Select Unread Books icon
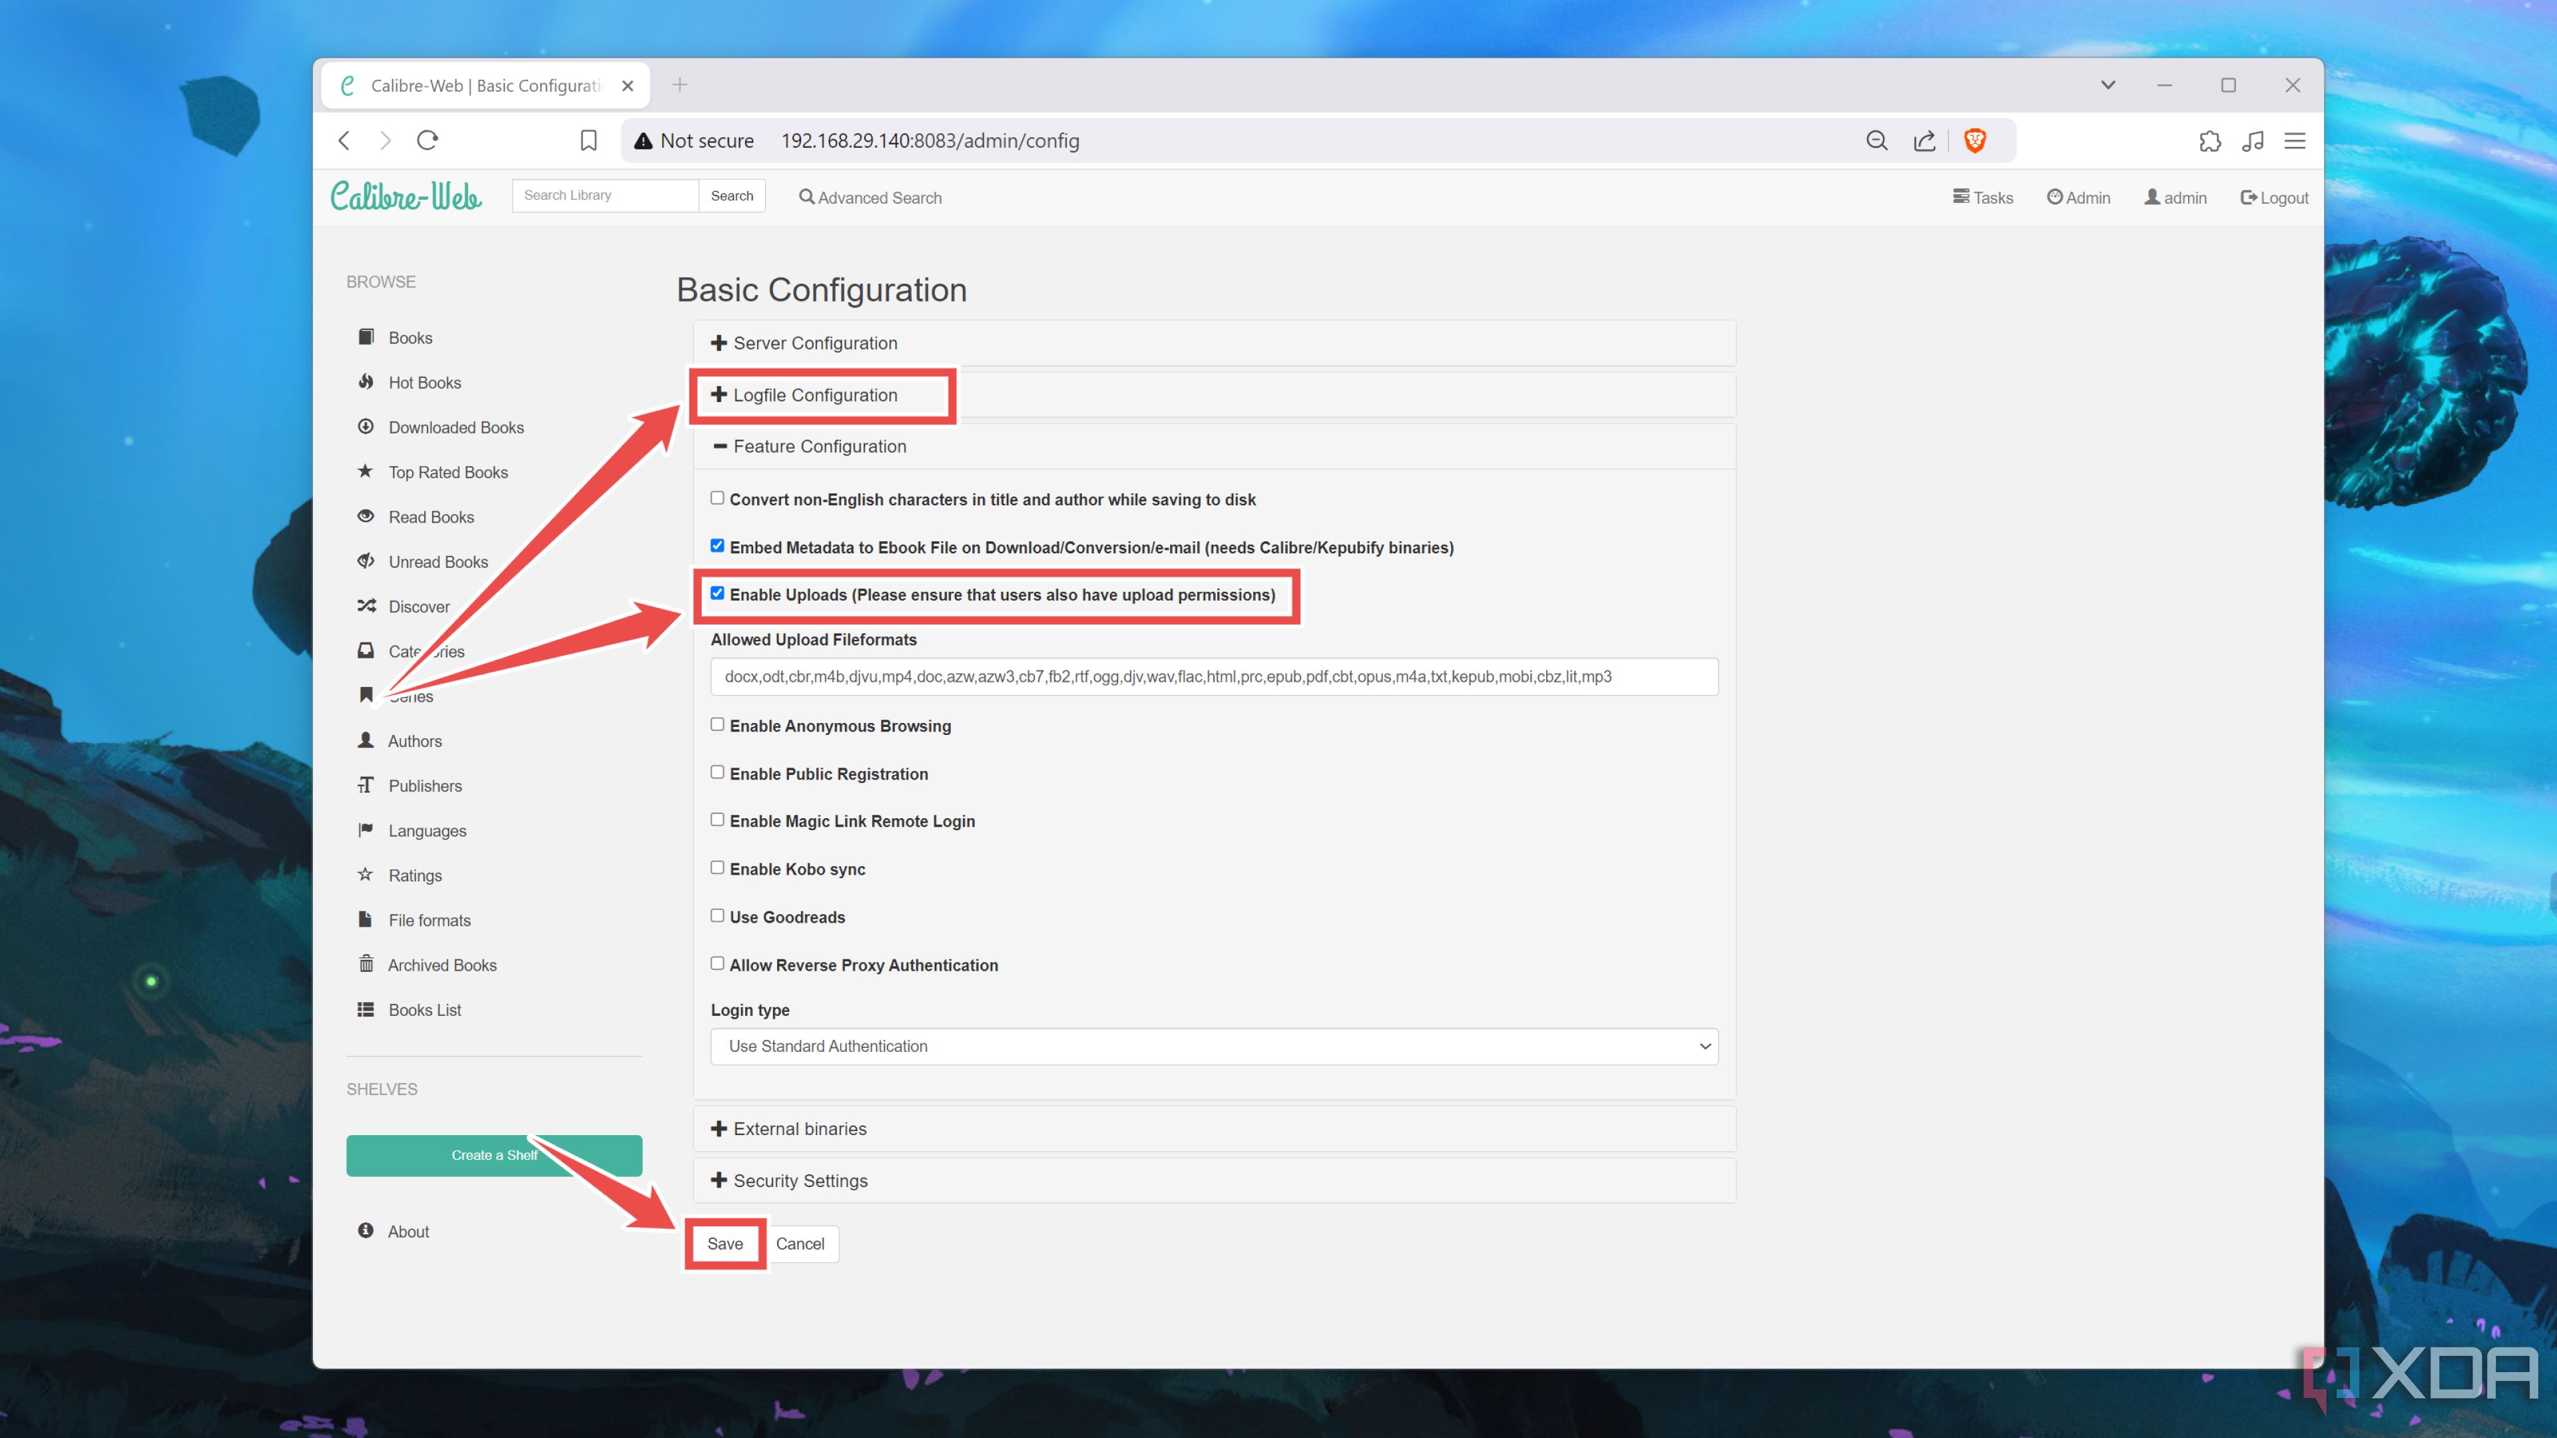This screenshot has width=2557, height=1438. (366, 561)
